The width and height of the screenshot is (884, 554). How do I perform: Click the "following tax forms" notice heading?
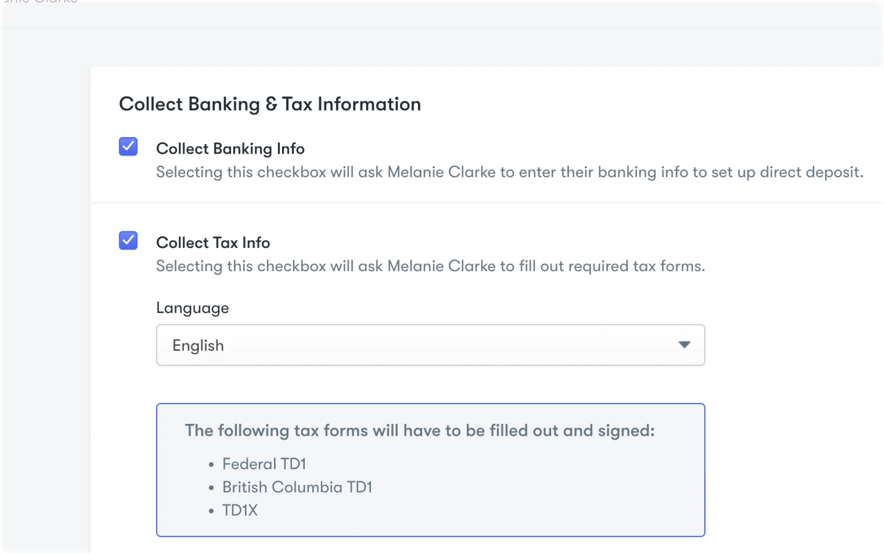pyautogui.click(x=419, y=431)
